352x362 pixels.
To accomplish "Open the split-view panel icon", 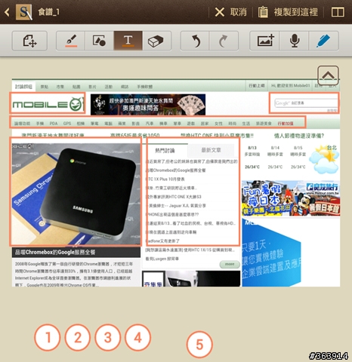I will (x=338, y=12).
